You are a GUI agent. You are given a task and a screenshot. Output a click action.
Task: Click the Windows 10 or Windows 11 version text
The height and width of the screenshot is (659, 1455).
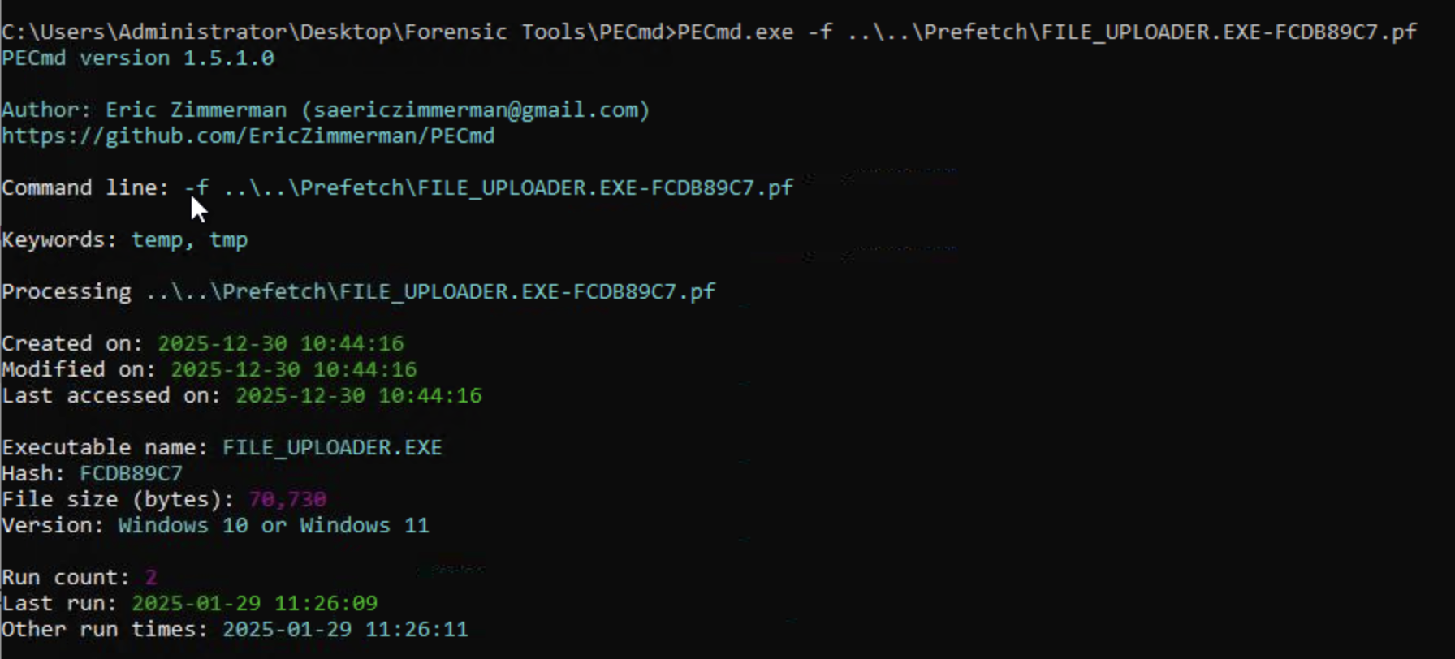click(273, 525)
